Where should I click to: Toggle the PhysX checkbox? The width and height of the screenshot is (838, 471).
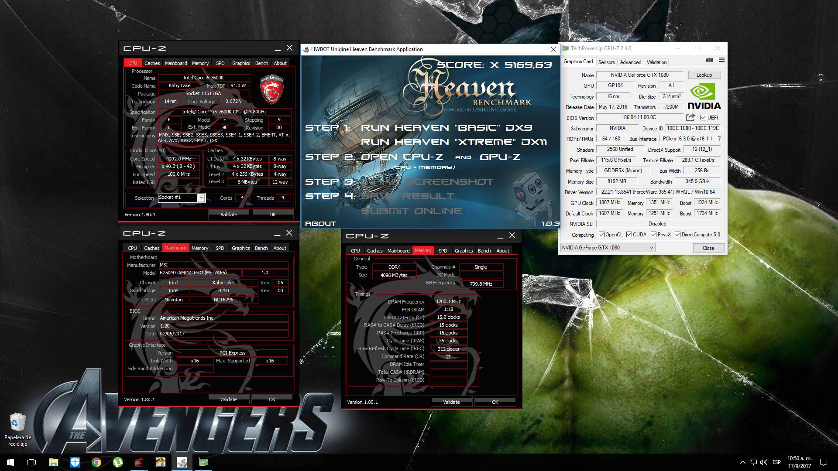tap(654, 235)
